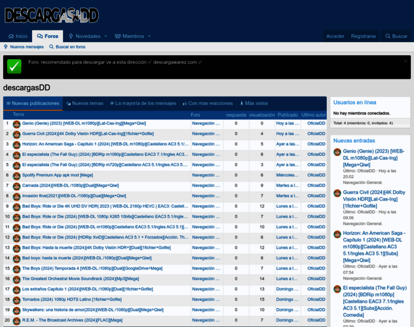The width and height of the screenshot is (414, 327).
Task: Click avatar beside The Boys (2024) row
Action: pyautogui.click(x=17, y=269)
